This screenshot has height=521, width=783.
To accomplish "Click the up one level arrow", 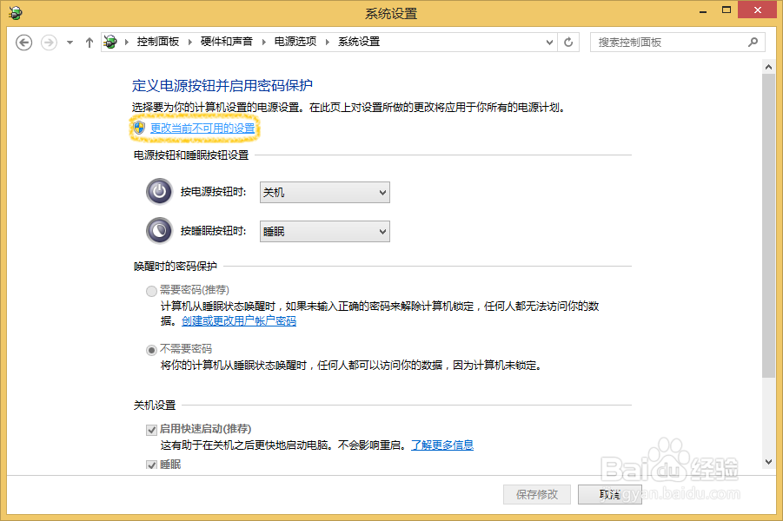I will (90, 41).
